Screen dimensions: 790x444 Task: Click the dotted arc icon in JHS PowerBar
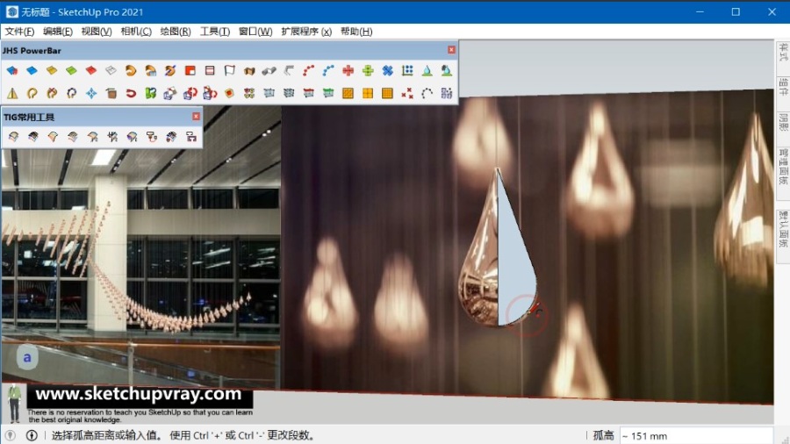[427, 93]
